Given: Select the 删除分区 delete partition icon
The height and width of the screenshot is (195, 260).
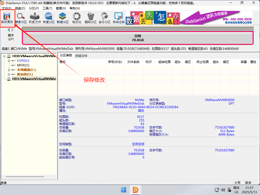Looking at the screenshot, I should [x=91, y=18].
